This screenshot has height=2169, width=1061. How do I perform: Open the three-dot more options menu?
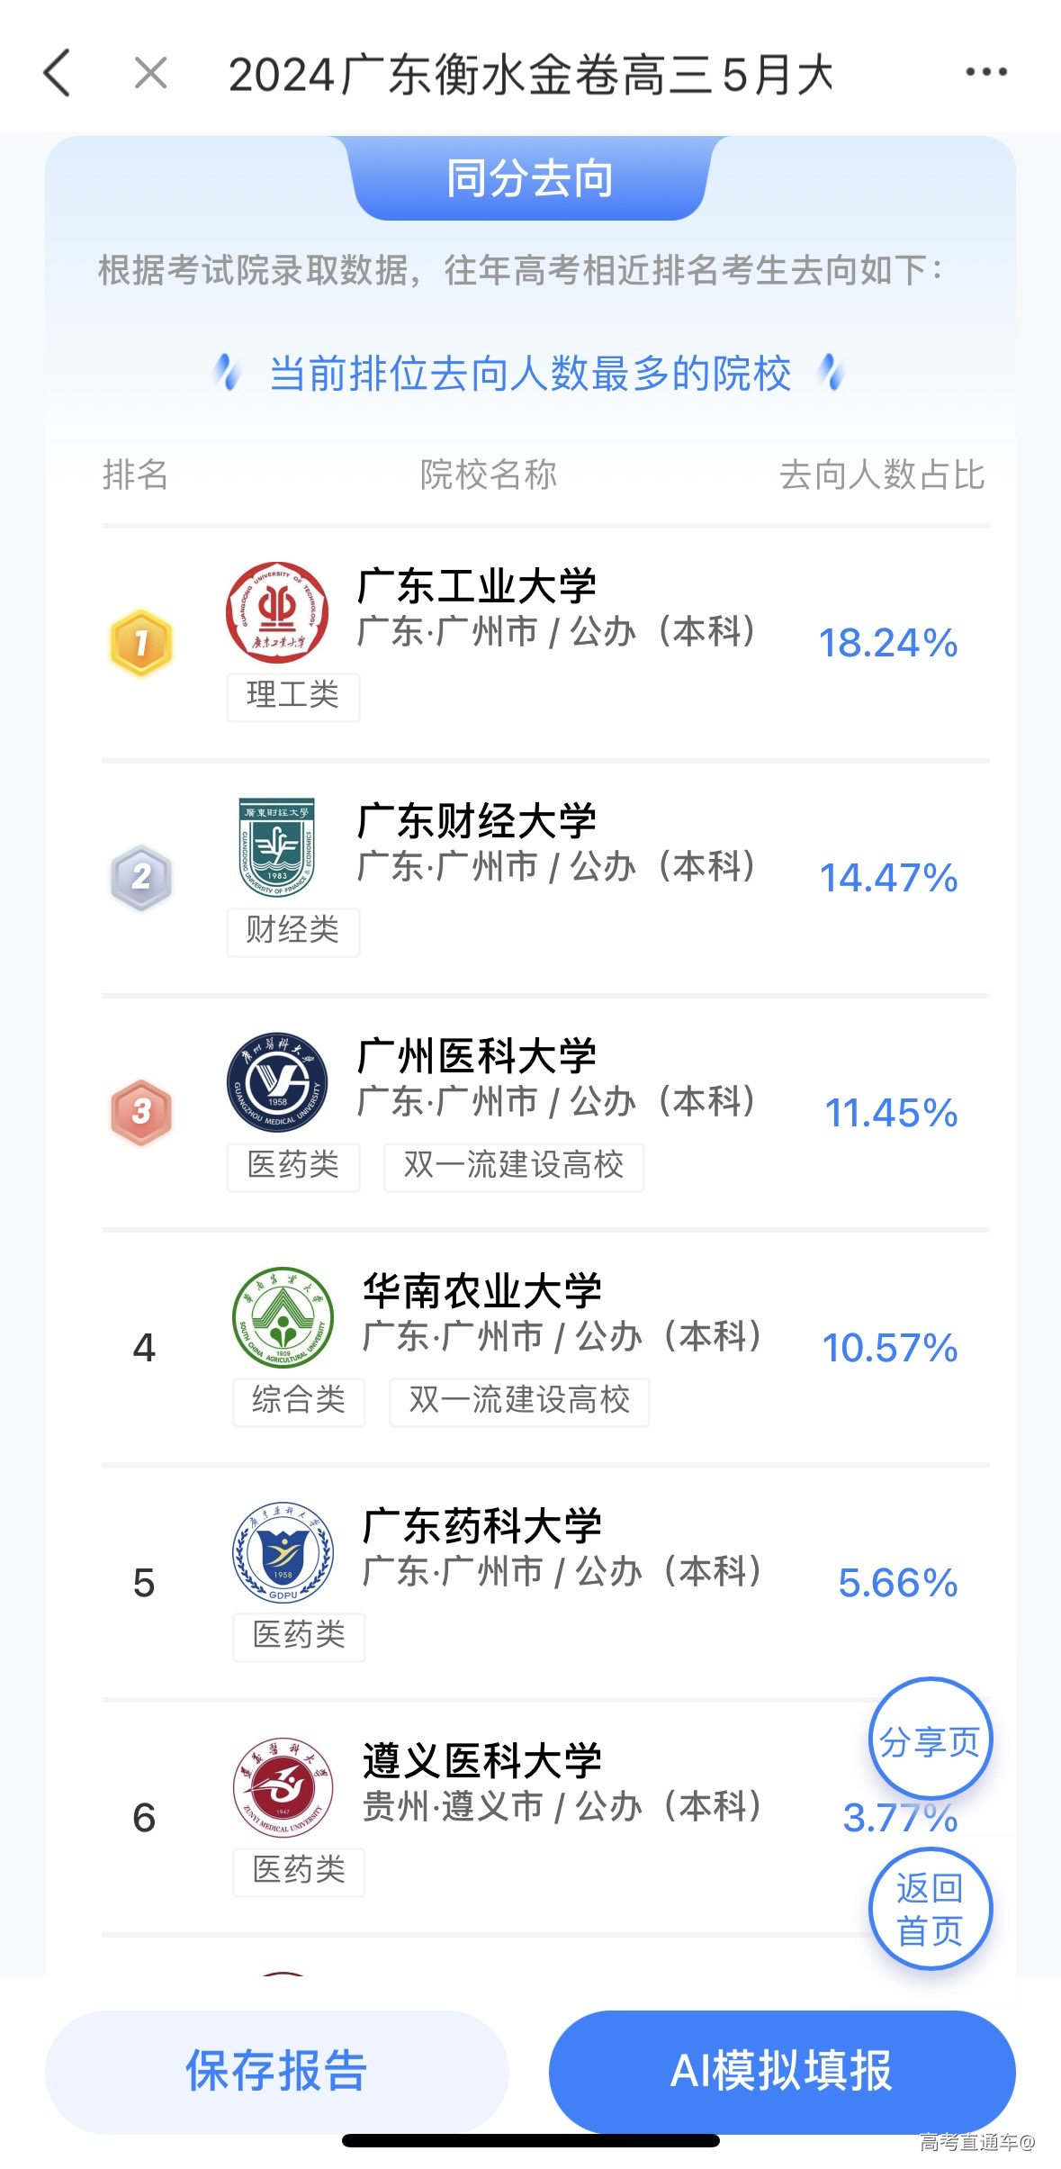click(985, 72)
